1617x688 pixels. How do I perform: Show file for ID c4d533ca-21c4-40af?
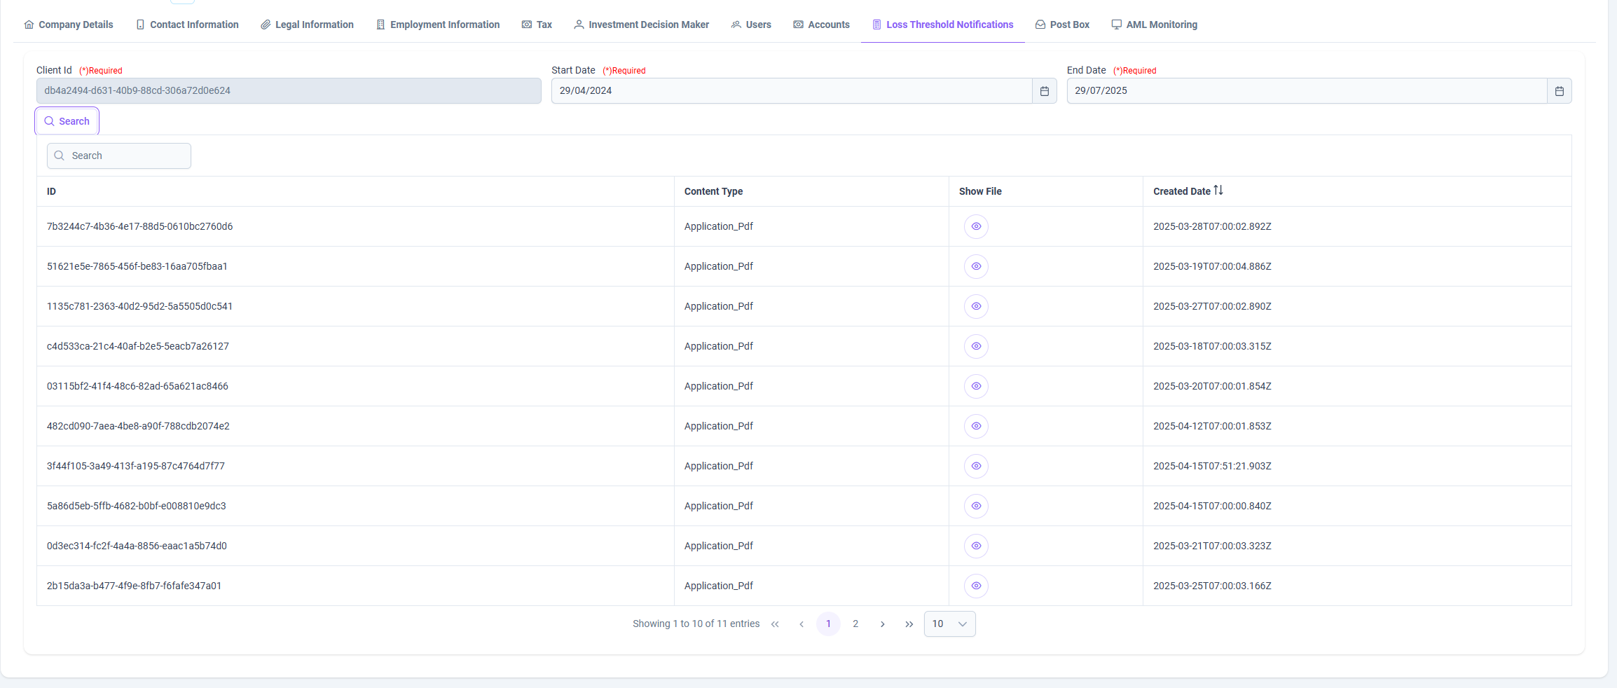pos(976,346)
